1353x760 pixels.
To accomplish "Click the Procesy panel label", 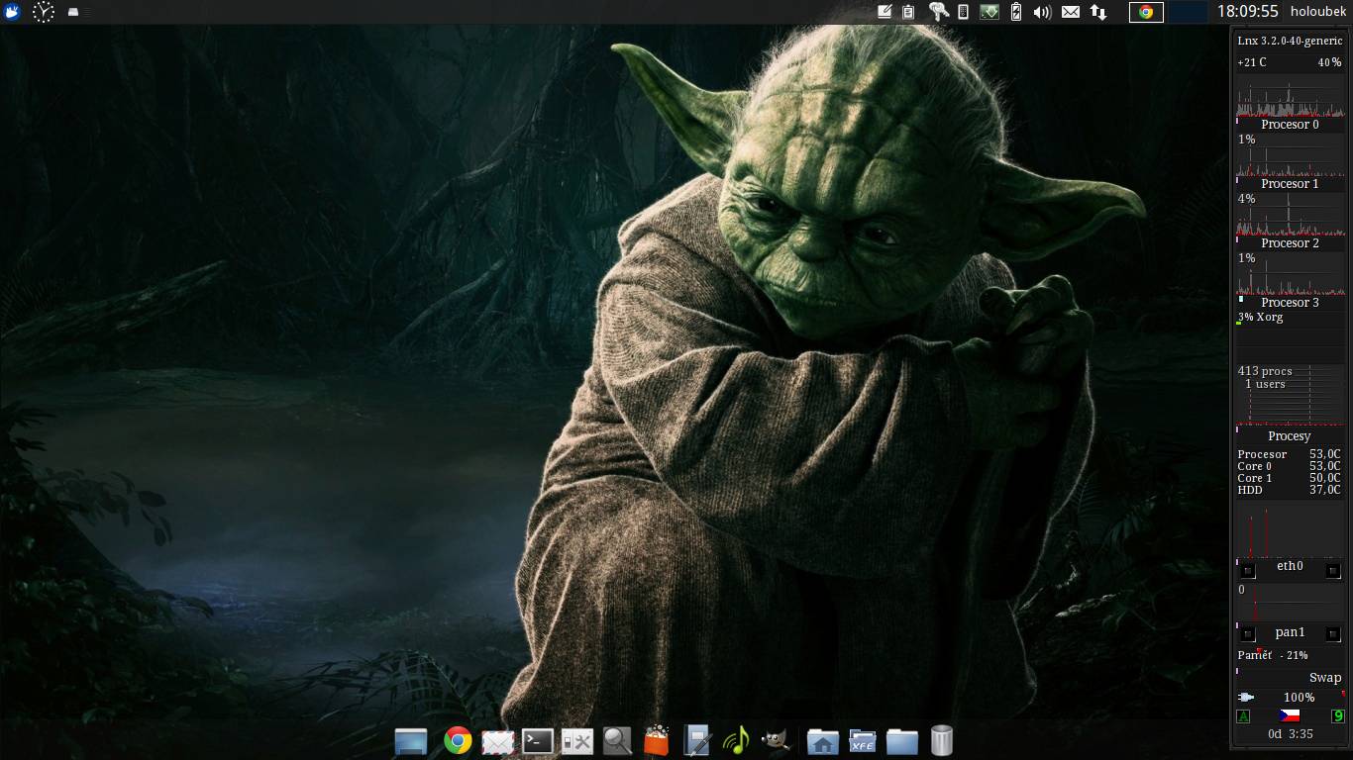I will [1290, 436].
